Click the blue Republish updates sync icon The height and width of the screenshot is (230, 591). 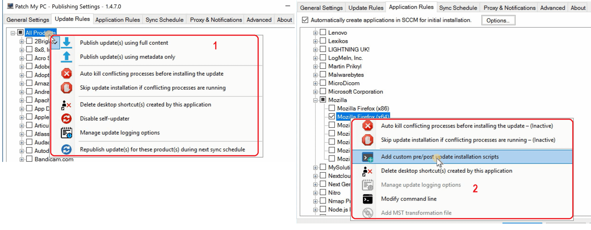click(66, 149)
